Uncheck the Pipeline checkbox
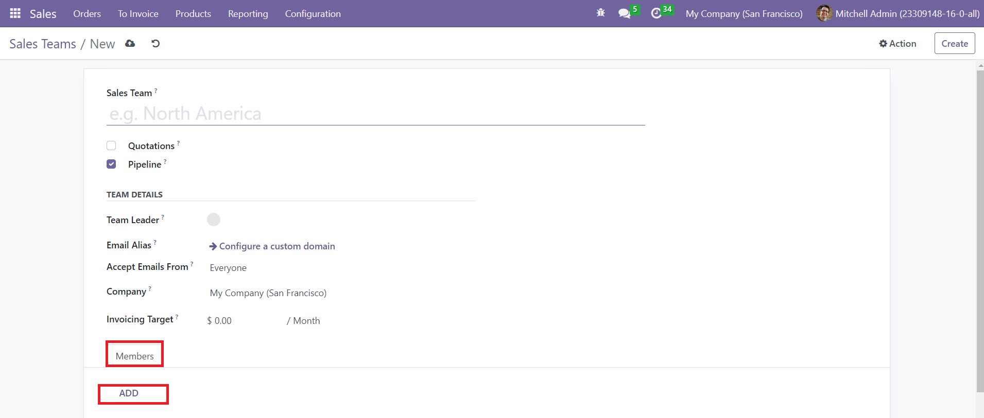Viewport: 984px width, 418px height. point(111,164)
